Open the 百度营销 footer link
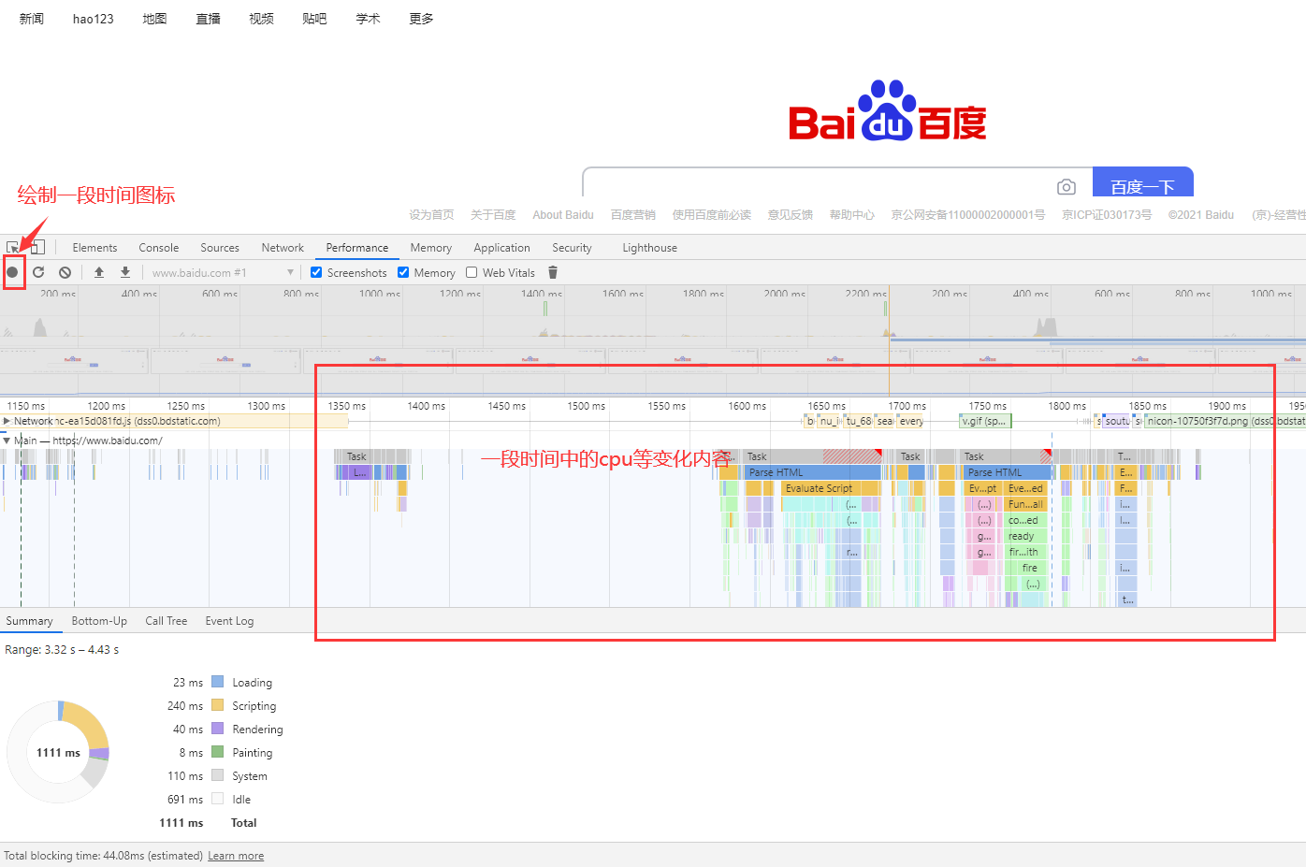Screen dimensions: 1306x867 [633, 215]
